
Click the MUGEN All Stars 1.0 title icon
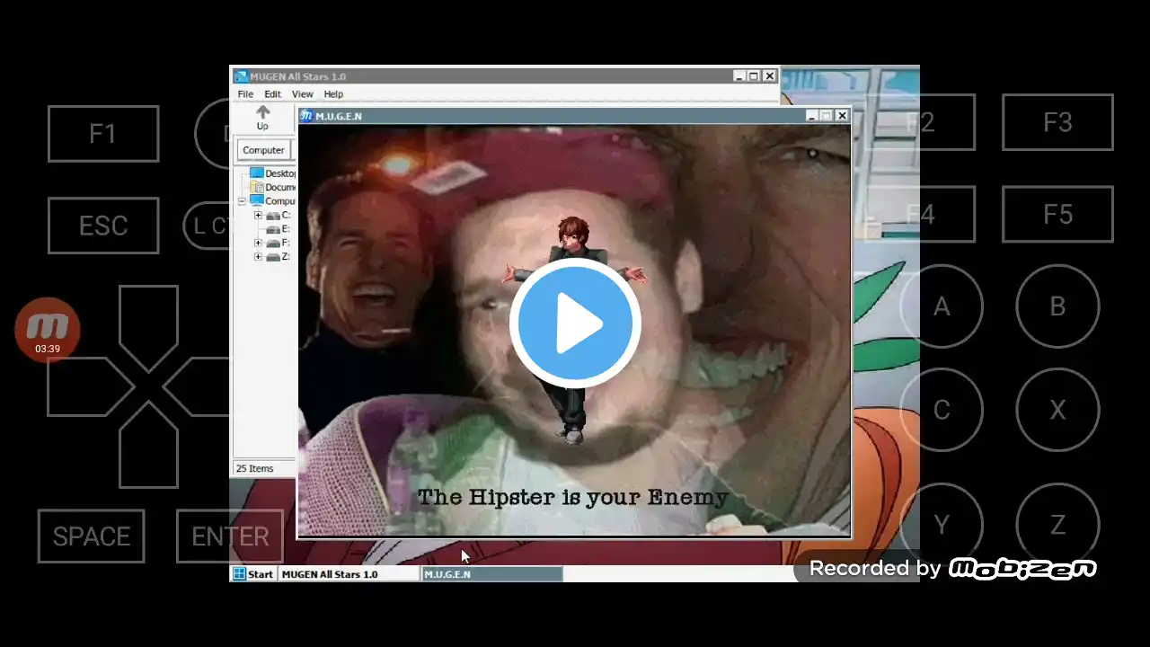coord(241,76)
